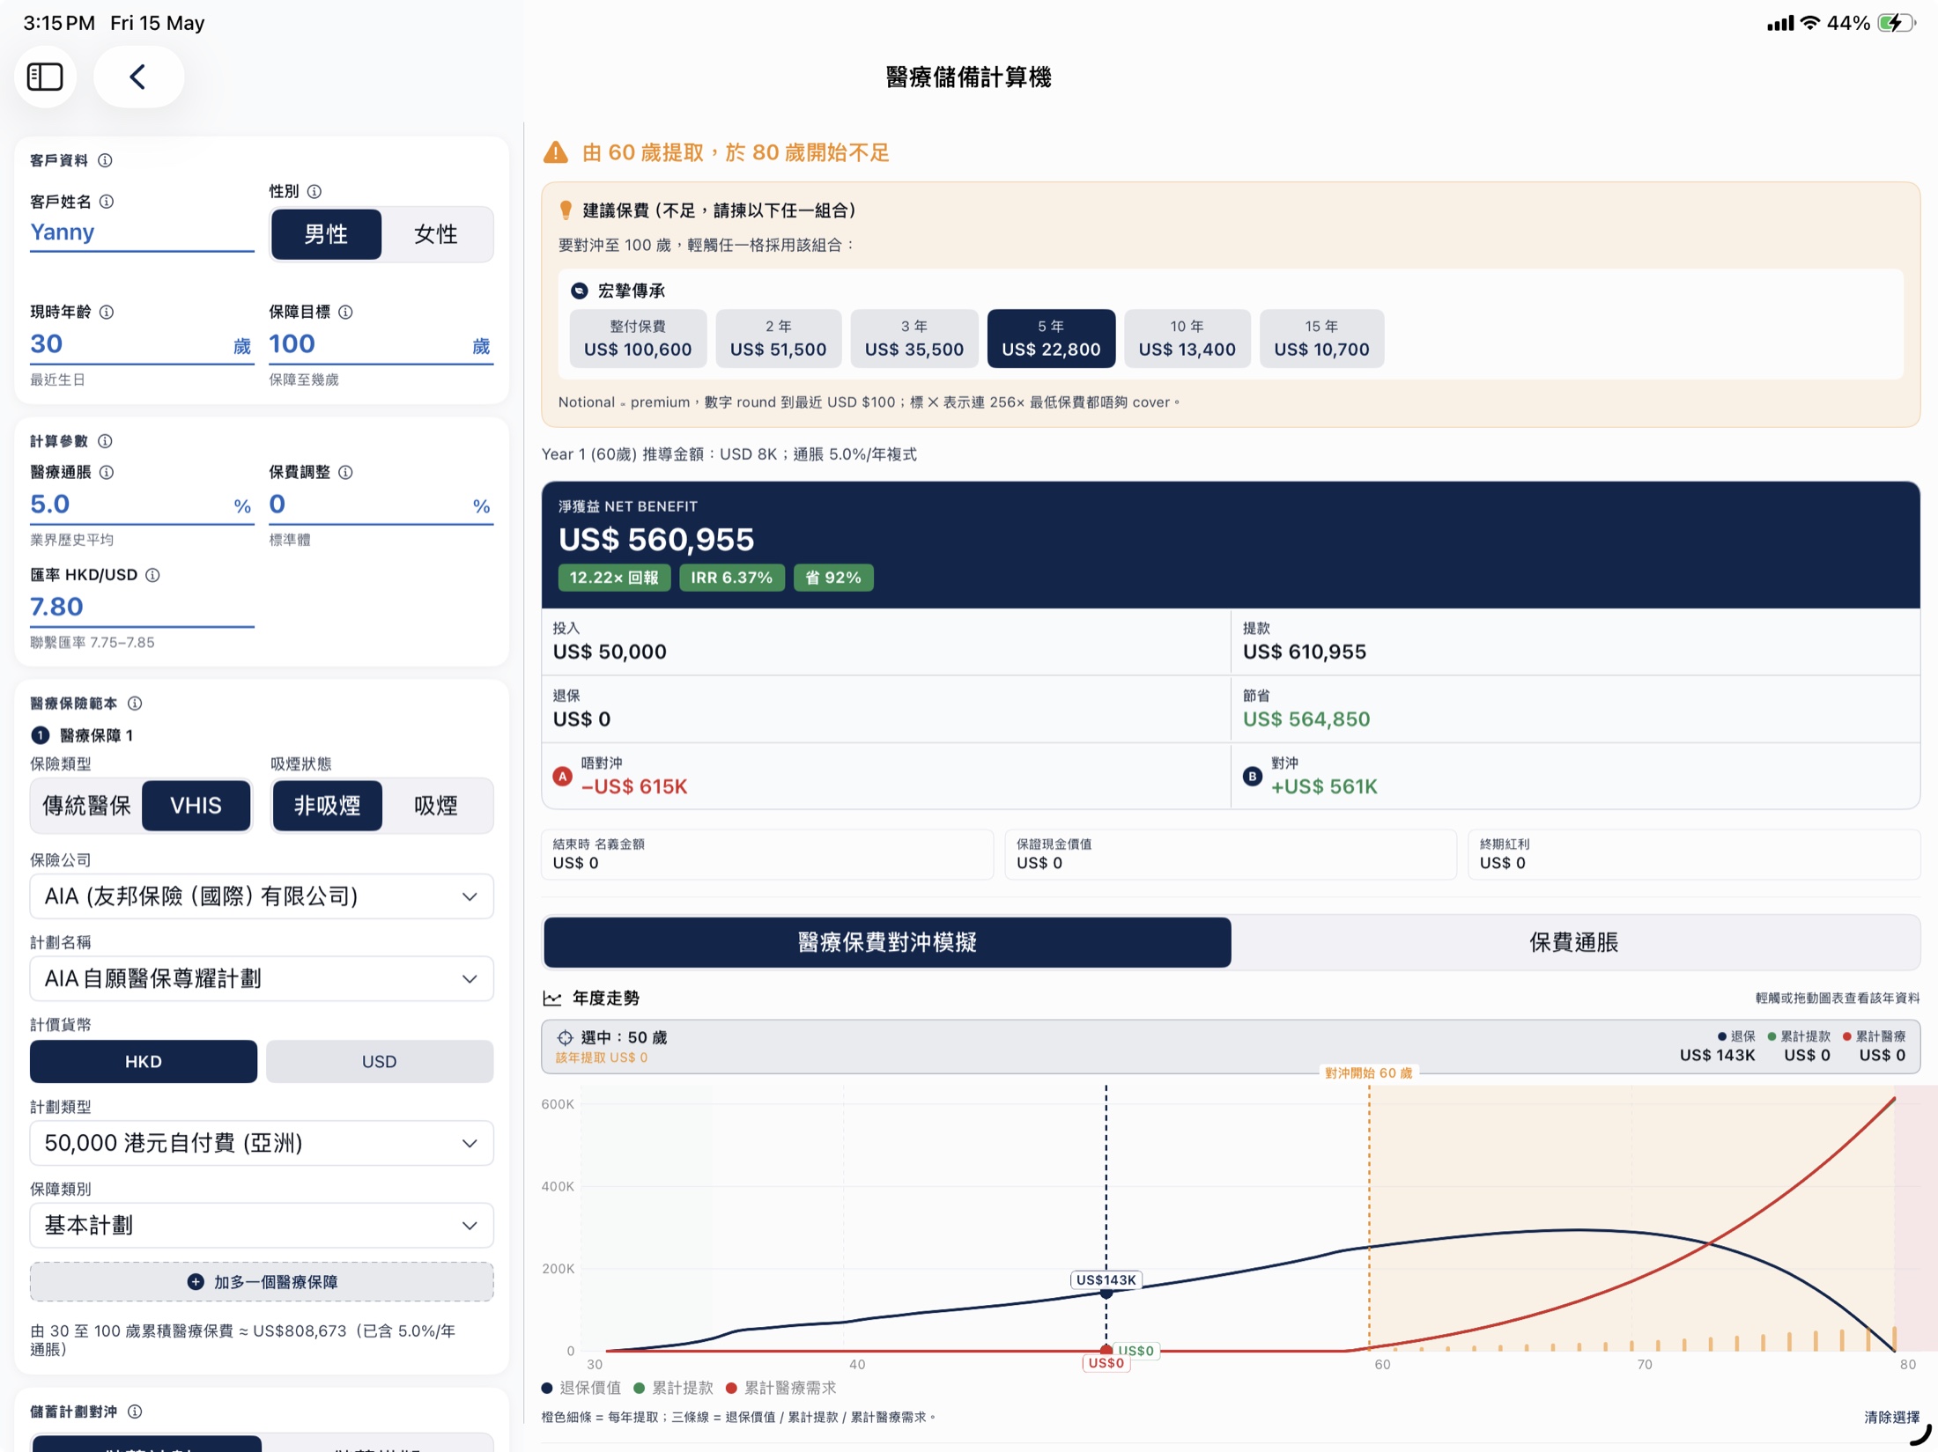This screenshot has width=1938, height=1452.
Task: Tap info icon beside 客戶姓名
Action: click(107, 202)
